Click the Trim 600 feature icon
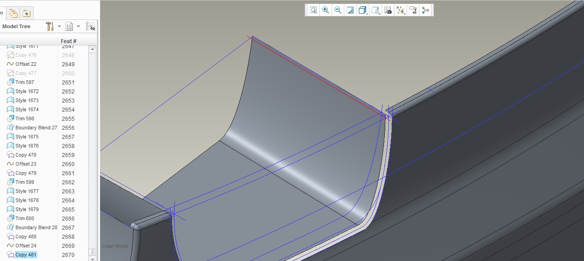Viewport: 584px width, 261px height. click(x=10, y=218)
